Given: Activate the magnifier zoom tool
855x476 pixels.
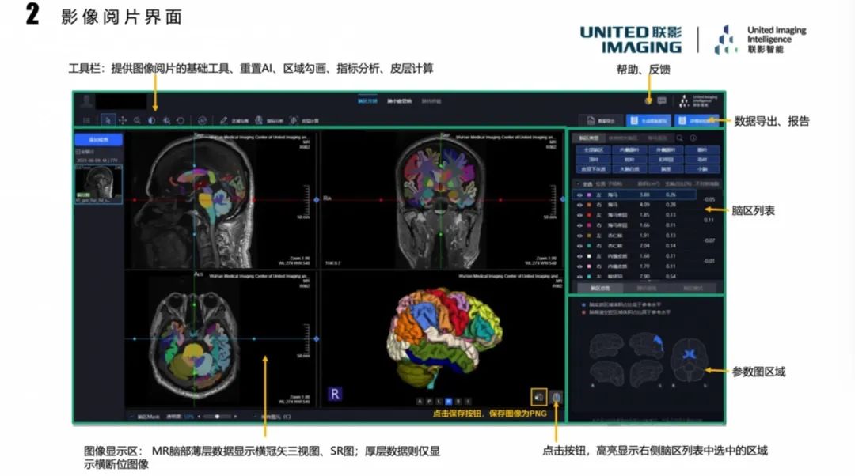Looking at the screenshot, I should click(x=138, y=120).
